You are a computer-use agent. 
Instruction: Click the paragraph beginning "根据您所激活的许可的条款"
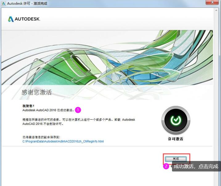[79, 122]
